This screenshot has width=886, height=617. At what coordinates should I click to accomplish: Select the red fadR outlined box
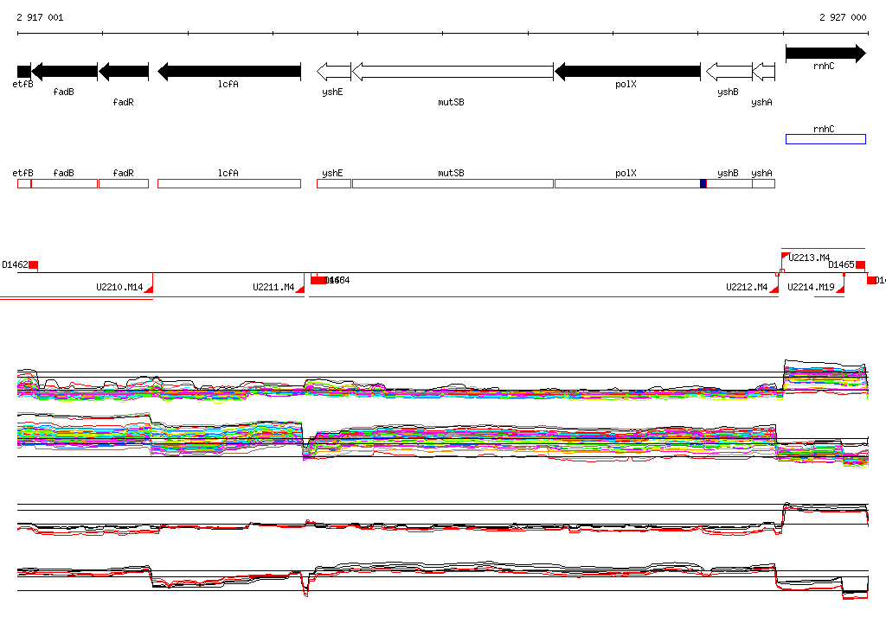[x=124, y=183]
